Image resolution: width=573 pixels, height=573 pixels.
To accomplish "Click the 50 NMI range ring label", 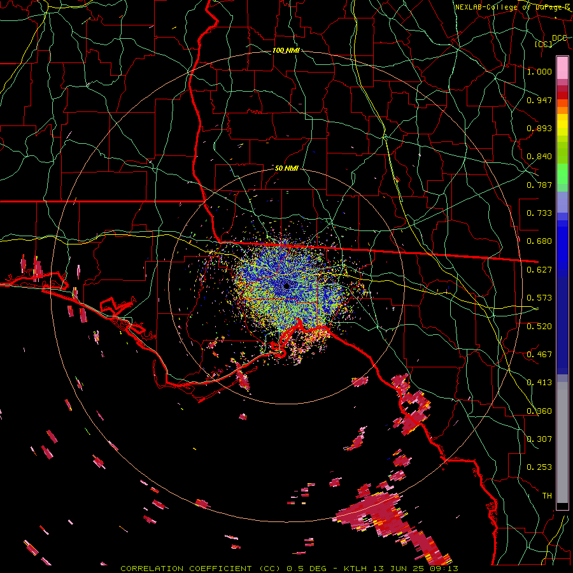I will click(286, 168).
